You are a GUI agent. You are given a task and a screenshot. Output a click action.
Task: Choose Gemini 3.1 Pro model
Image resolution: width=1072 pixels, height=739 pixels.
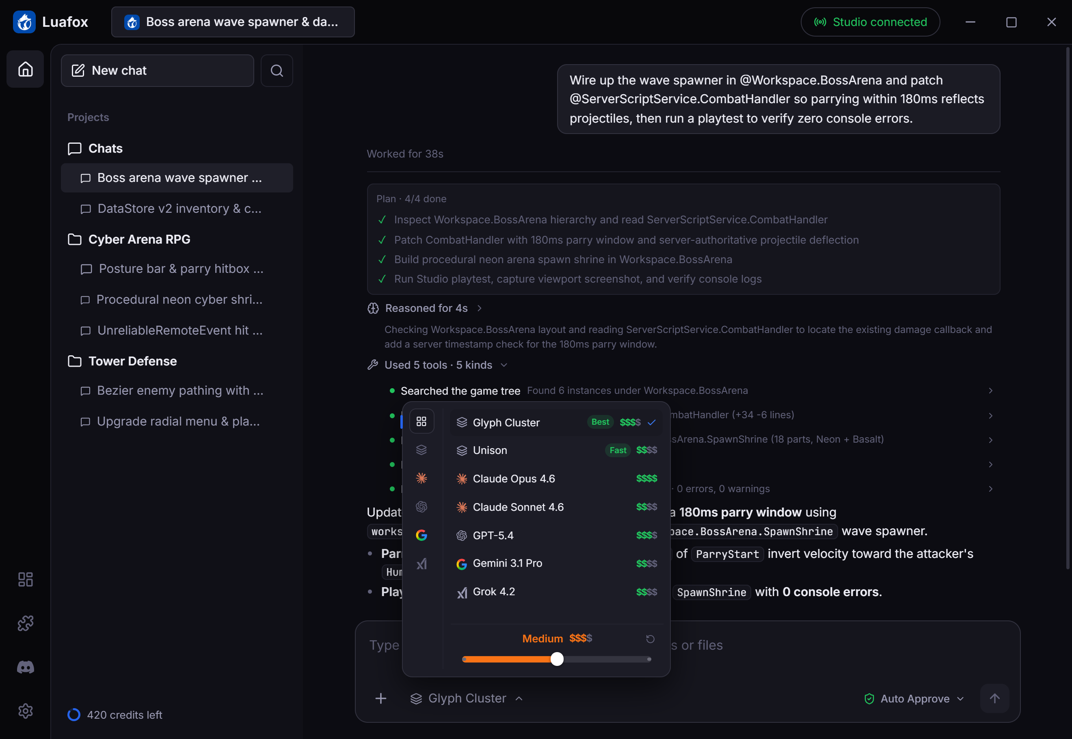point(555,564)
